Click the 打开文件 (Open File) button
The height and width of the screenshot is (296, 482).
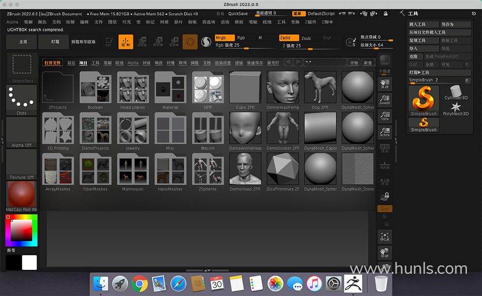(x=53, y=63)
